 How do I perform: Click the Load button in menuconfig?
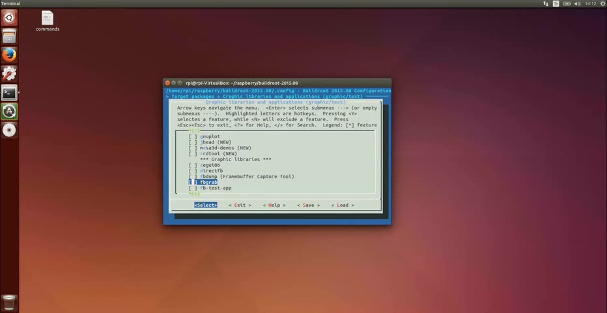click(x=343, y=205)
